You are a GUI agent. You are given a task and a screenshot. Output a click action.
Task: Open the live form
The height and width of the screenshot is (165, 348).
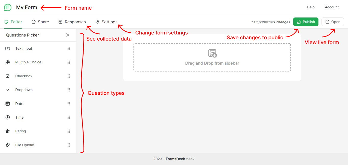pos(332,22)
